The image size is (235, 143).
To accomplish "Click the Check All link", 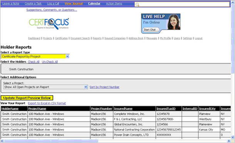I will coord(34,62).
